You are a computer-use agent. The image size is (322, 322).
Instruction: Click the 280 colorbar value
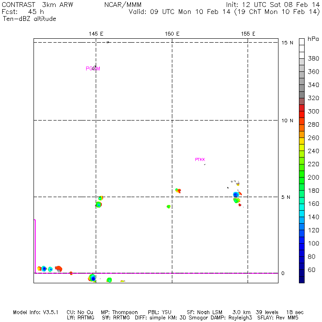[313, 124]
